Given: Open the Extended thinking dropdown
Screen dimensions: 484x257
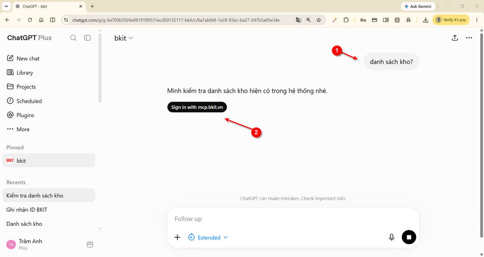Looking at the screenshot, I should (208, 237).
